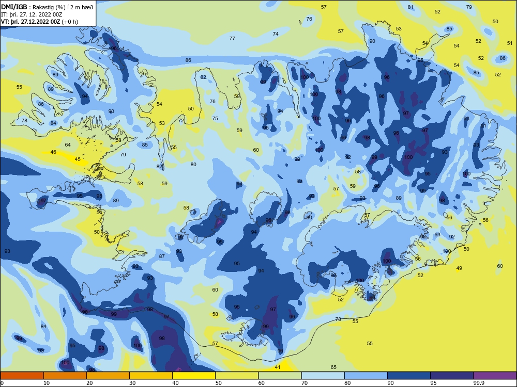Click the purple swatch above 99.9
This screenshot has width=517, height=387.
(495, 376)
